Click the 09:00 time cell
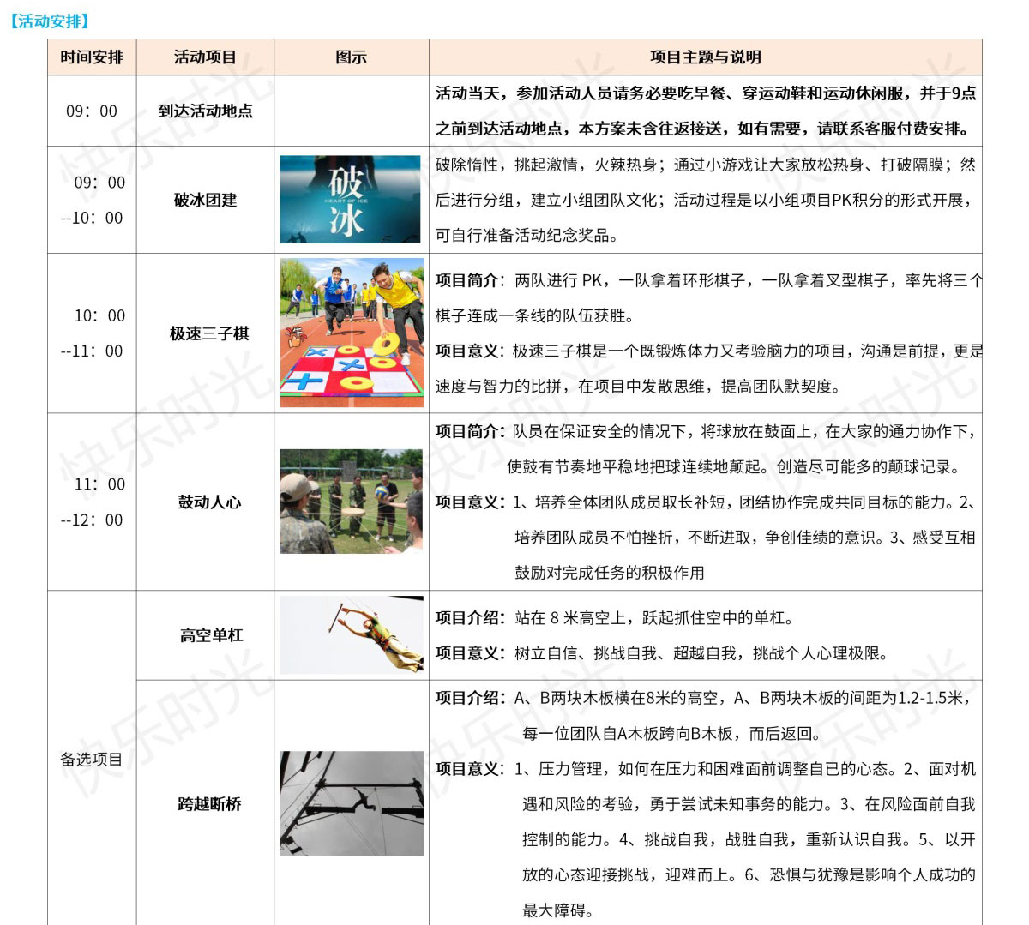 click(92, 111)
